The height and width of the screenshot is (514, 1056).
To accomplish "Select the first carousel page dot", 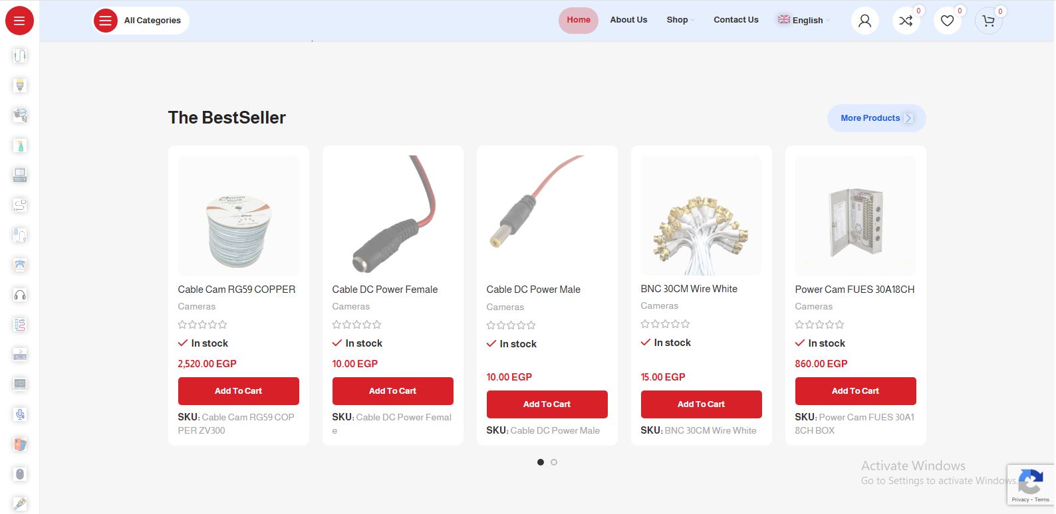I will [x=541, y=462].
